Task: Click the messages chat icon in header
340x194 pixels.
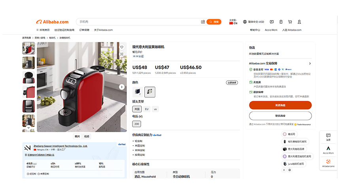Action: click(272, 22)
